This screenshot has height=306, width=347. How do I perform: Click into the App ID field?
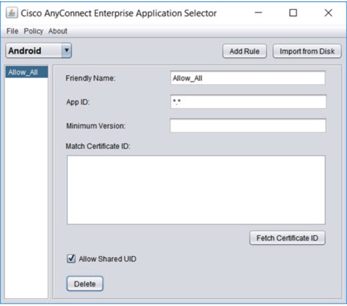point(248,102)
